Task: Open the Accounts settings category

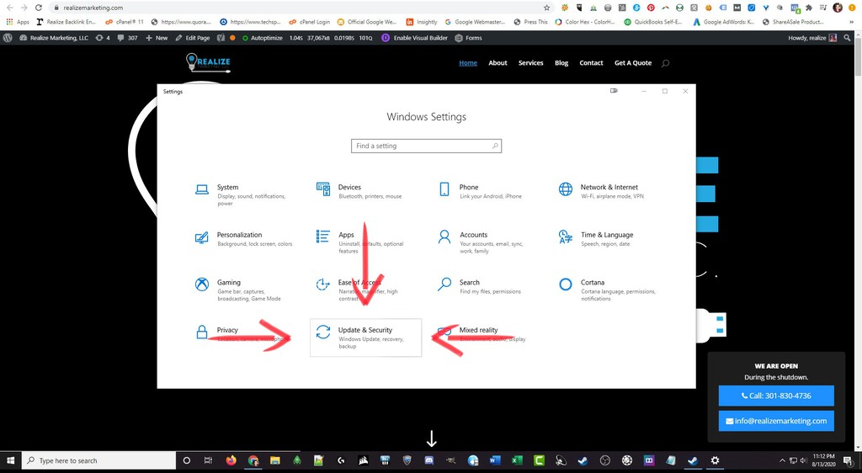Action: coord(484,242)
